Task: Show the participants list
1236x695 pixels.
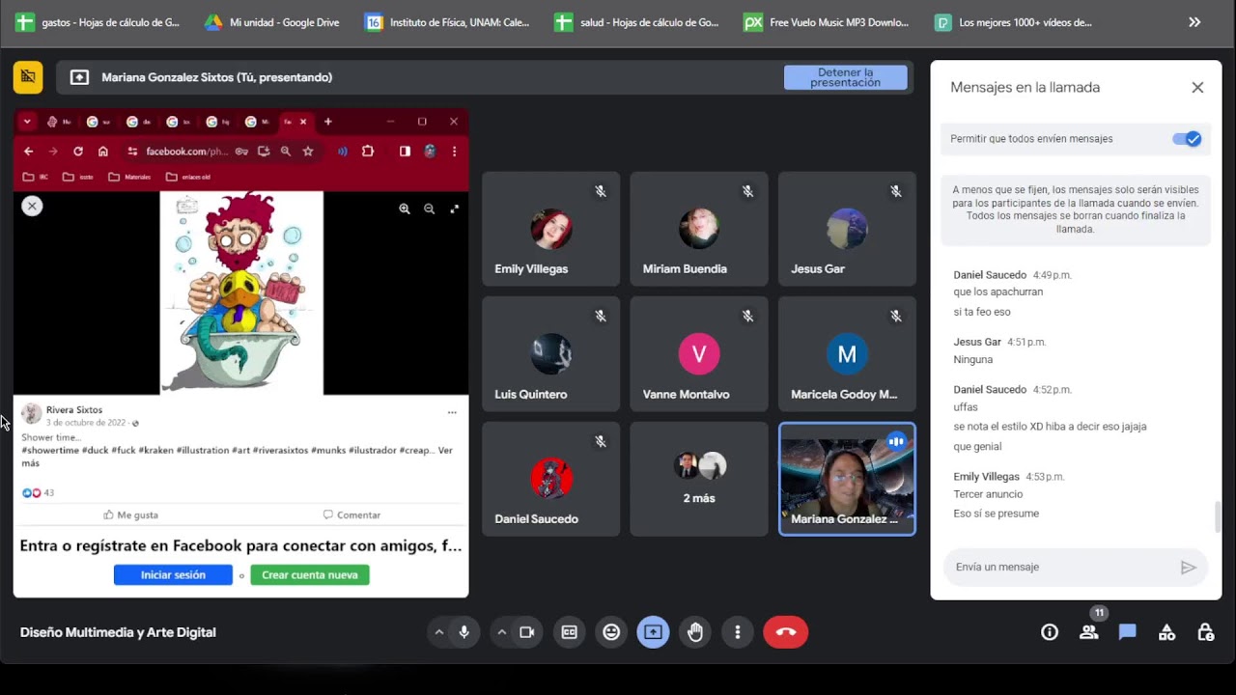Action: (1089, 632)
